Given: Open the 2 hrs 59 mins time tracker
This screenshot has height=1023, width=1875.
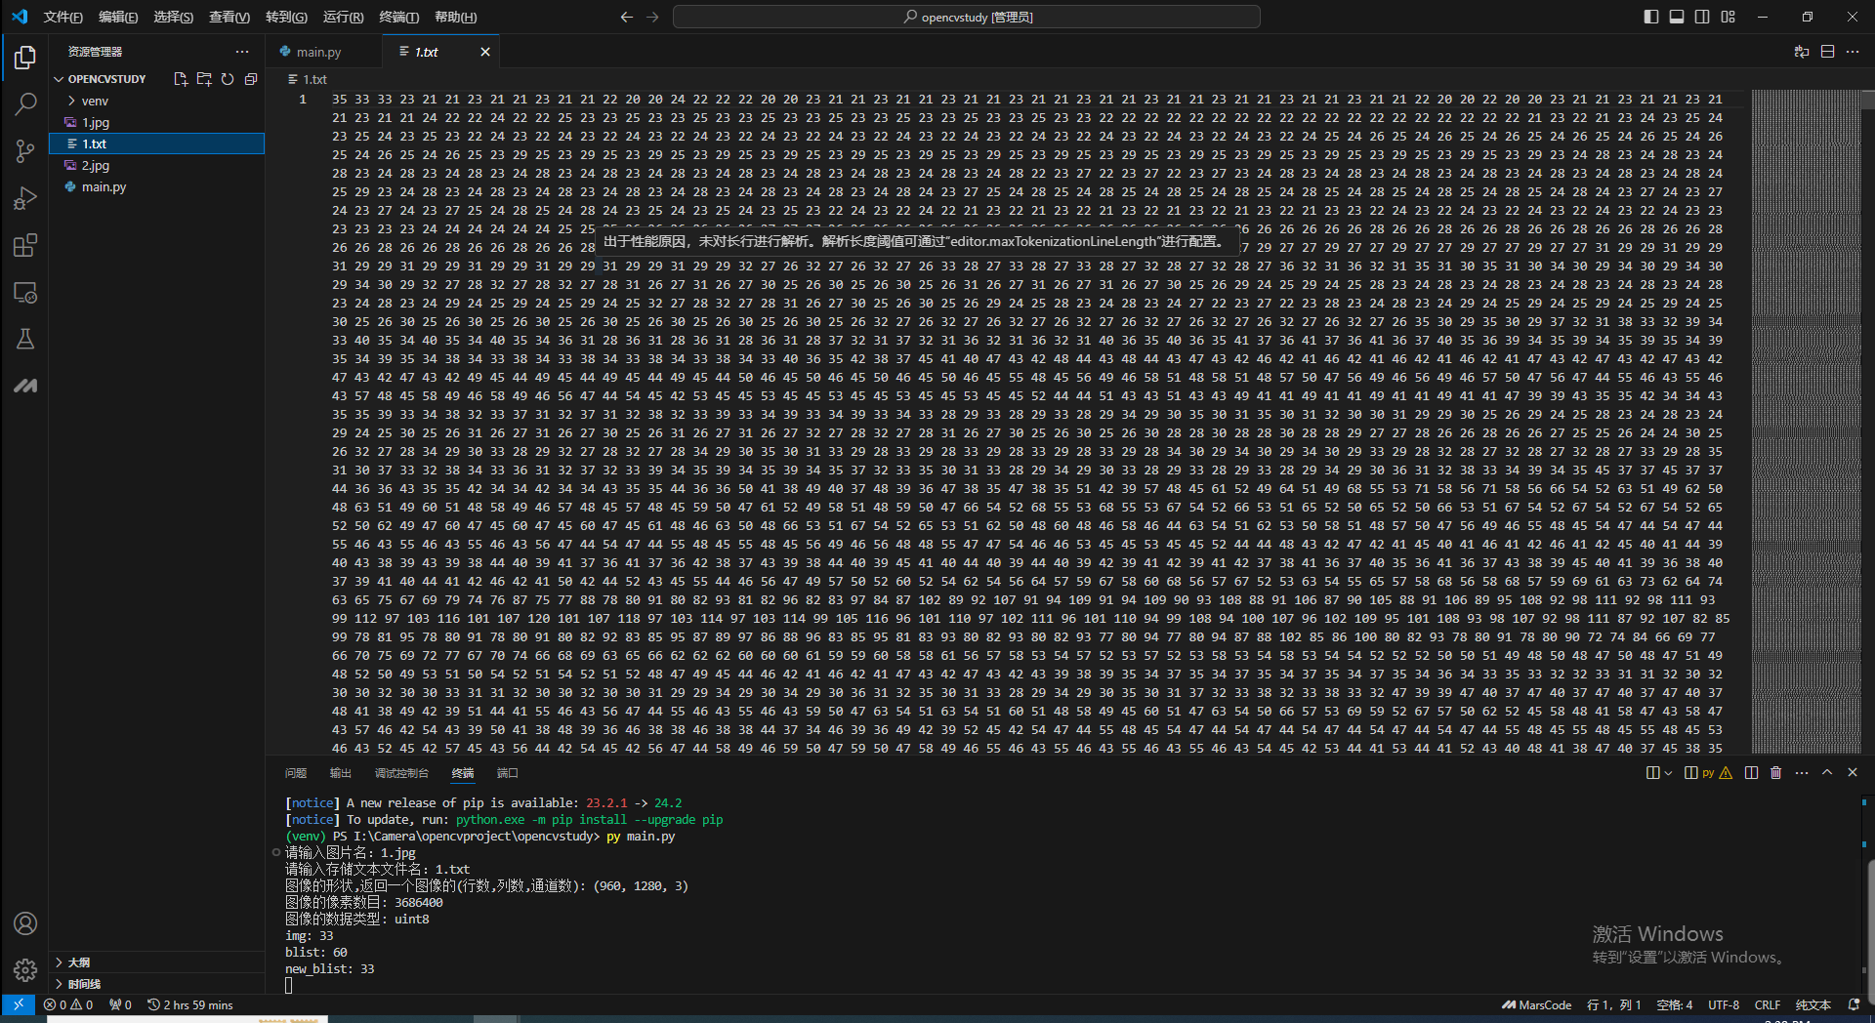Looking at the screenshot, I should [x=190, y=1004].
